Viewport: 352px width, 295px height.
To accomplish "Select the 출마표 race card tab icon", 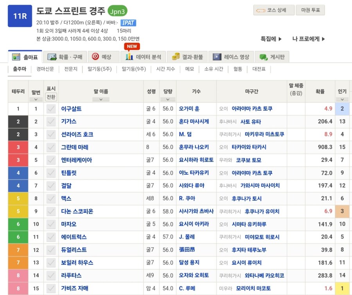I will click(17, 56).
